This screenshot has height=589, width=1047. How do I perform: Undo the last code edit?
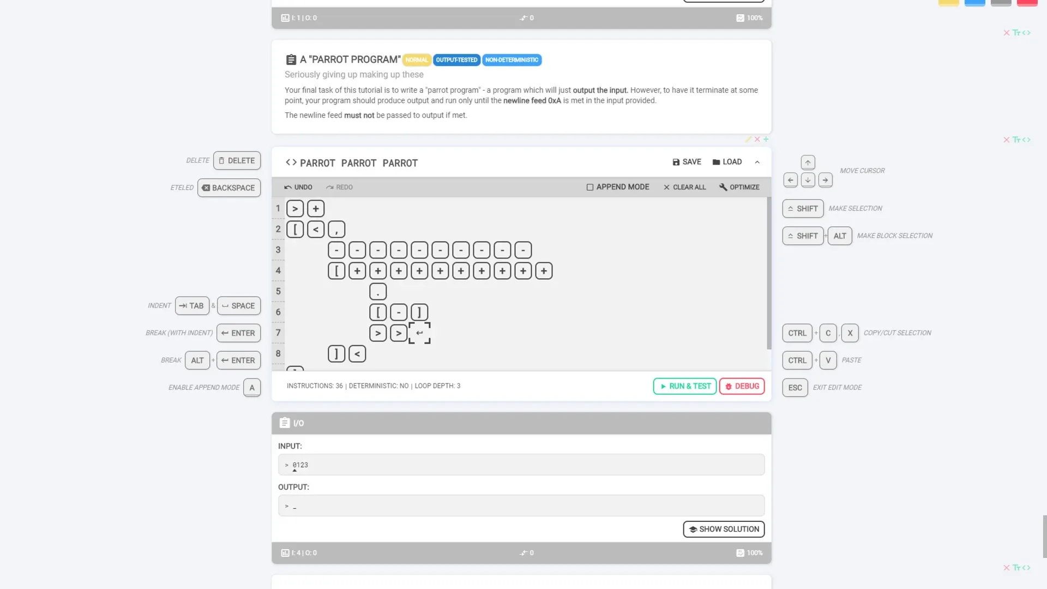point(298,187)
